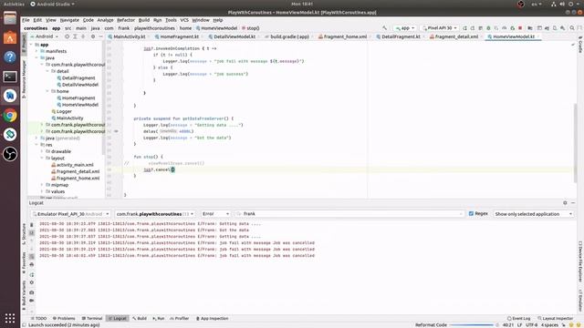This screenshot has width=584, height=328.
Task: Open Search Everywhere magnifier in toolbar
Action: (x=572, y=28)
